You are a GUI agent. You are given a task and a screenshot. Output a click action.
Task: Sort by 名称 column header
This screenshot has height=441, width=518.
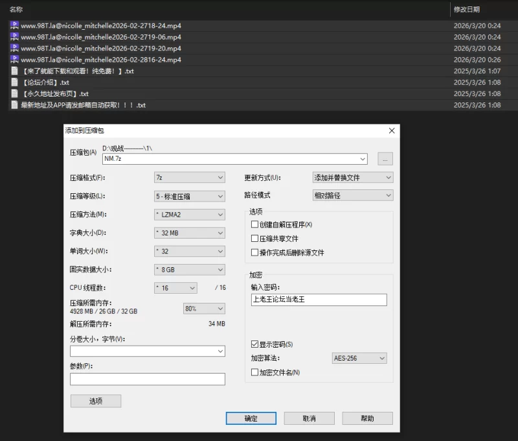click(x=16, y=9)
